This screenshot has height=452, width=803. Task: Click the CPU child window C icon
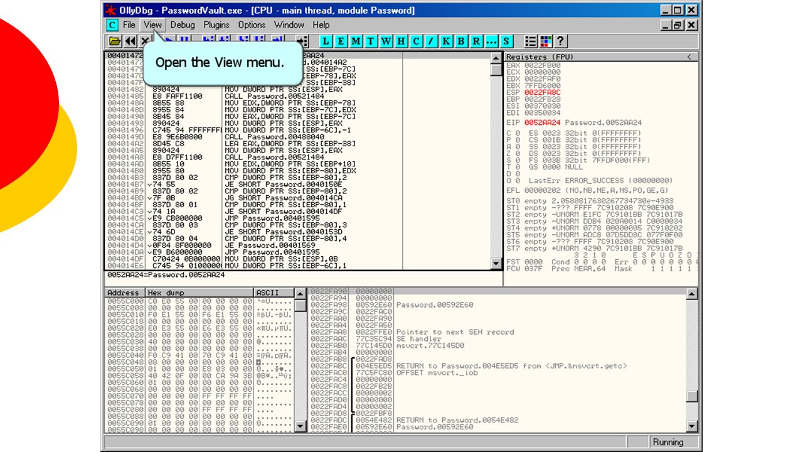[x=112, y=25]
